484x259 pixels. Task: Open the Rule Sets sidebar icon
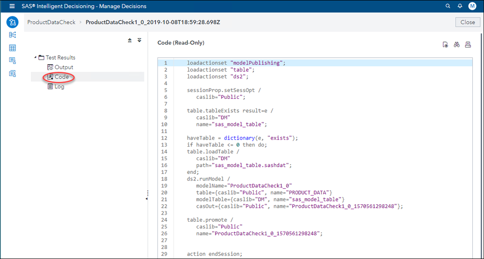coord(13,35)
